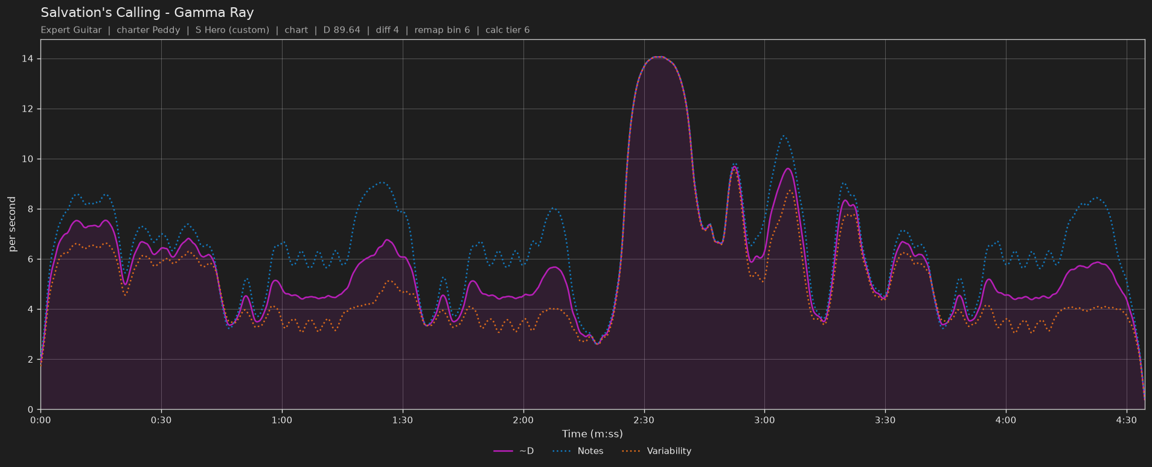Click 'D 89.64' in the subtitle
The width and height of the screenshot is (1152, 467).
coord(342,30)
